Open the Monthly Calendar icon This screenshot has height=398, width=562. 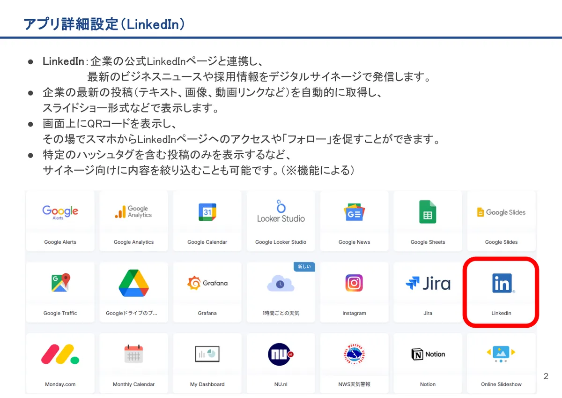pos(133,354)
